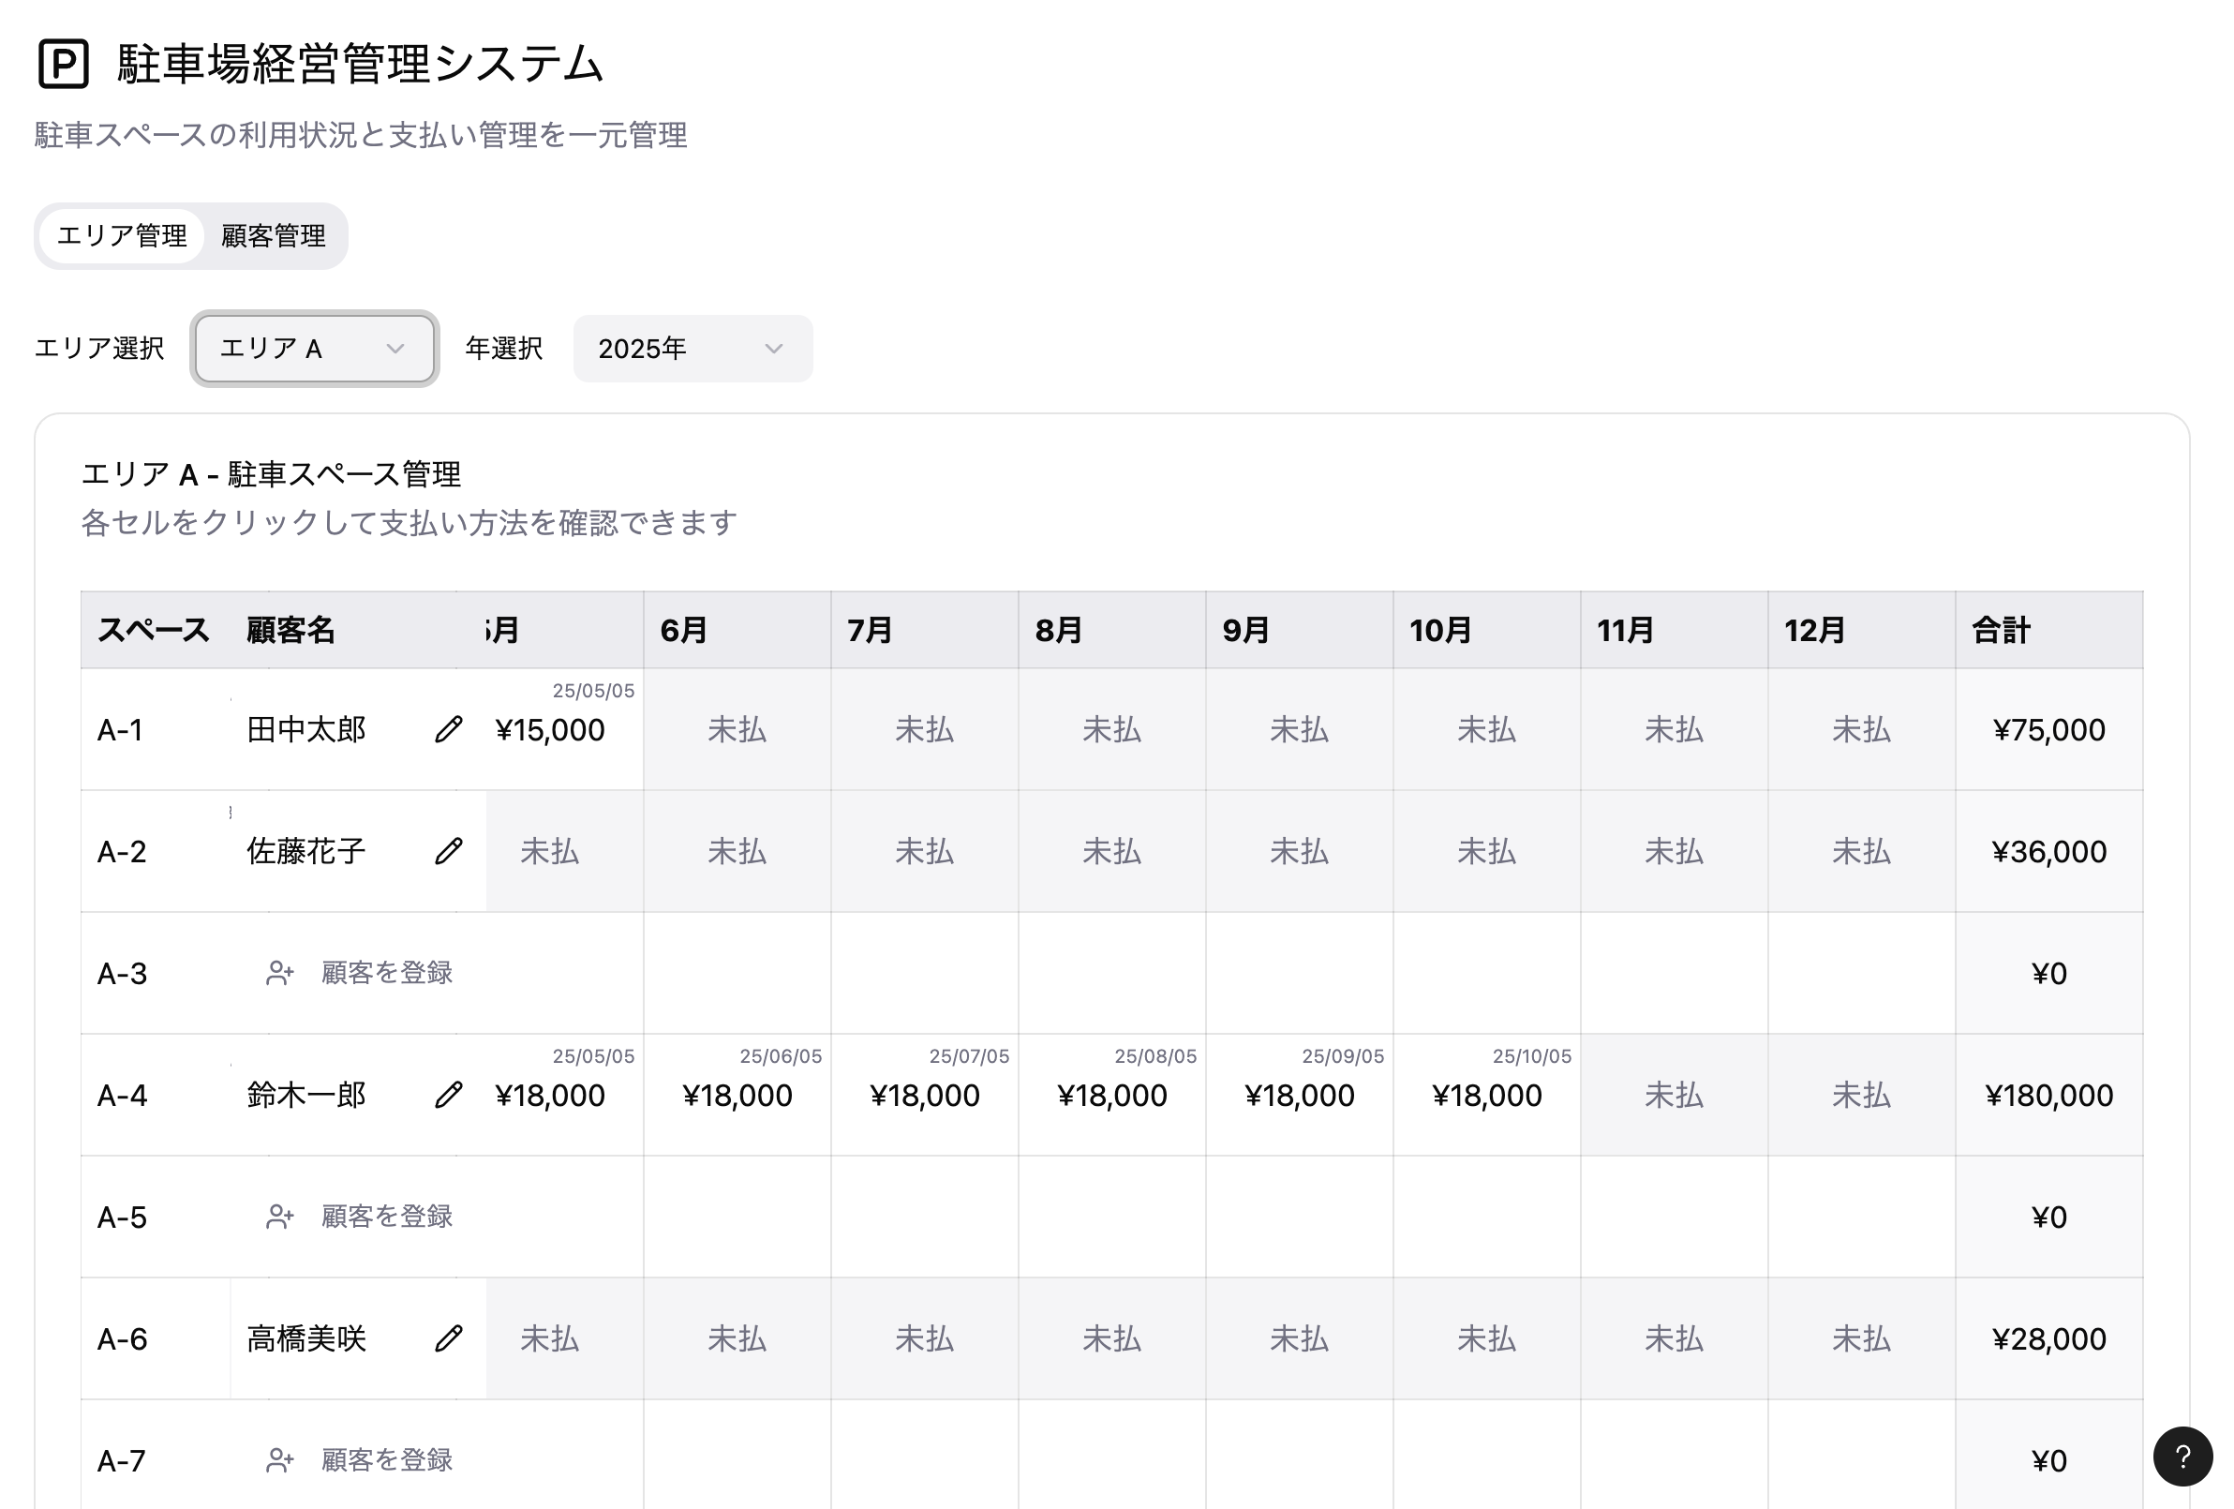Open the 年選択 dropdown showing 2025年
The height and width of the screenshot is (1509, 2234).
pyautogui.click(x=692, y=348)
